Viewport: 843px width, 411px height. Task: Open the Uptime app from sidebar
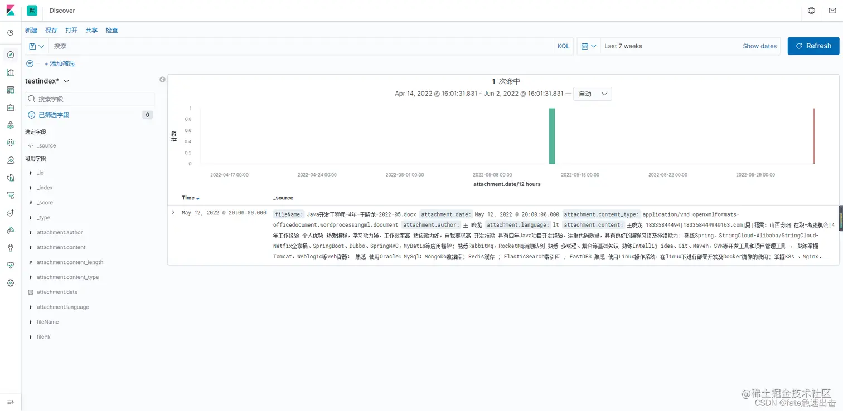click(x=10, y=213)
